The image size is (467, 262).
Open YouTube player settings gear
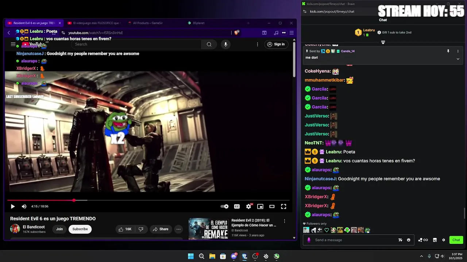tap(248, 206)
